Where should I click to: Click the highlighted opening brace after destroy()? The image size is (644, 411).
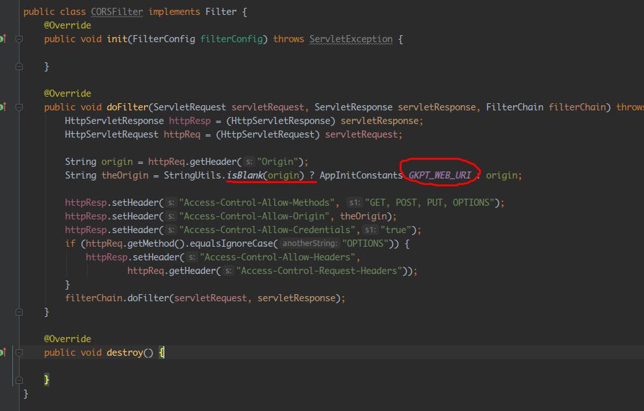[x=161, y=353]
